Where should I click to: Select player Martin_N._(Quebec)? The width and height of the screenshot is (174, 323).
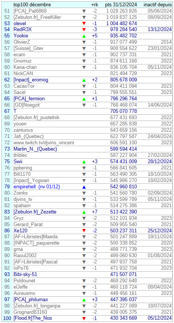pos(35,149)
